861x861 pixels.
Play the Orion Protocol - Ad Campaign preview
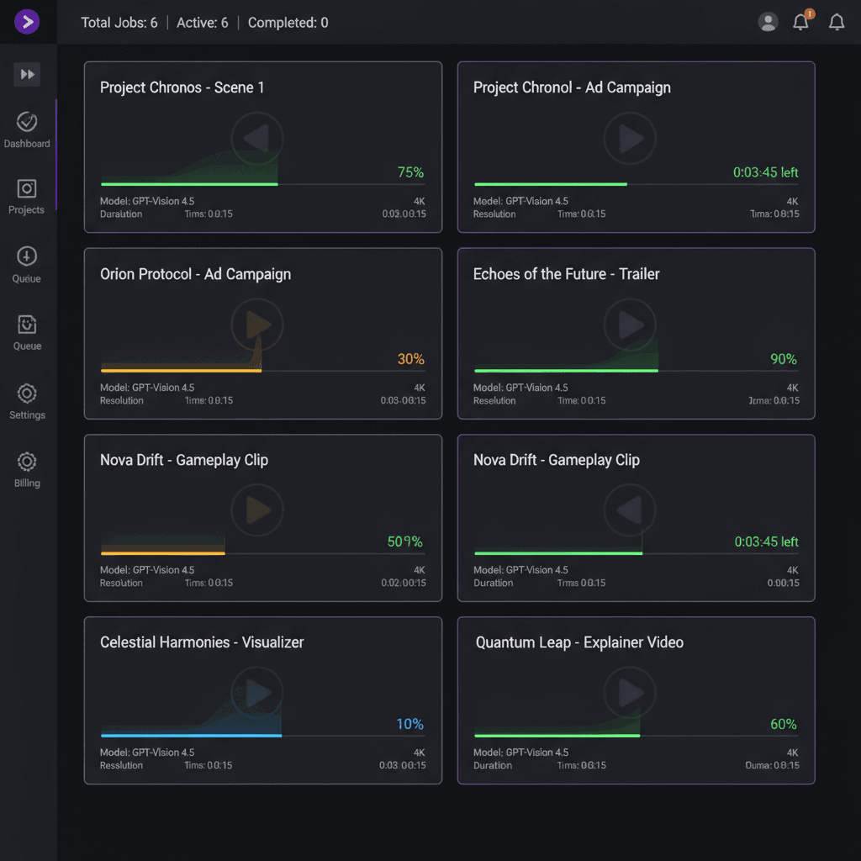click(257, 325)
